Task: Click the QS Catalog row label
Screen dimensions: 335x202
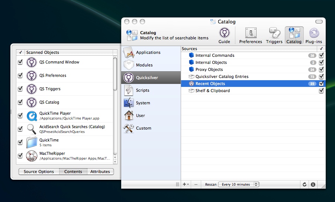Action: (x=49, y=102)
